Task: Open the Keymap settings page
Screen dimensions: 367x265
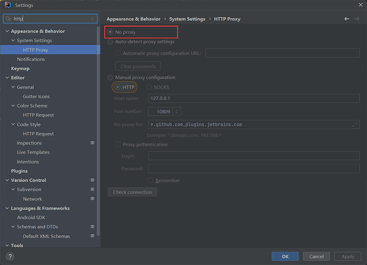Action: 20,69
